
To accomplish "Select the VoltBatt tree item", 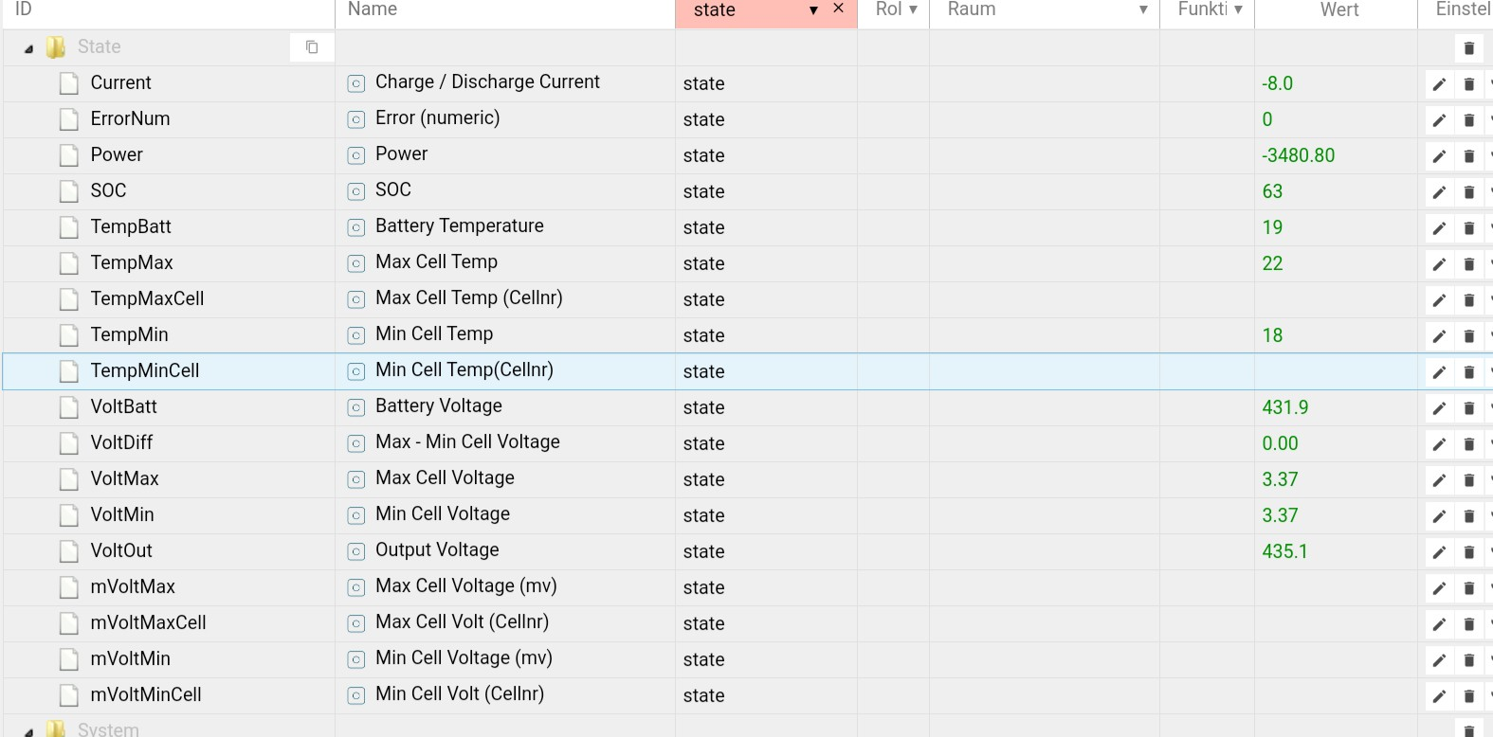I will [x=123, y=406].
